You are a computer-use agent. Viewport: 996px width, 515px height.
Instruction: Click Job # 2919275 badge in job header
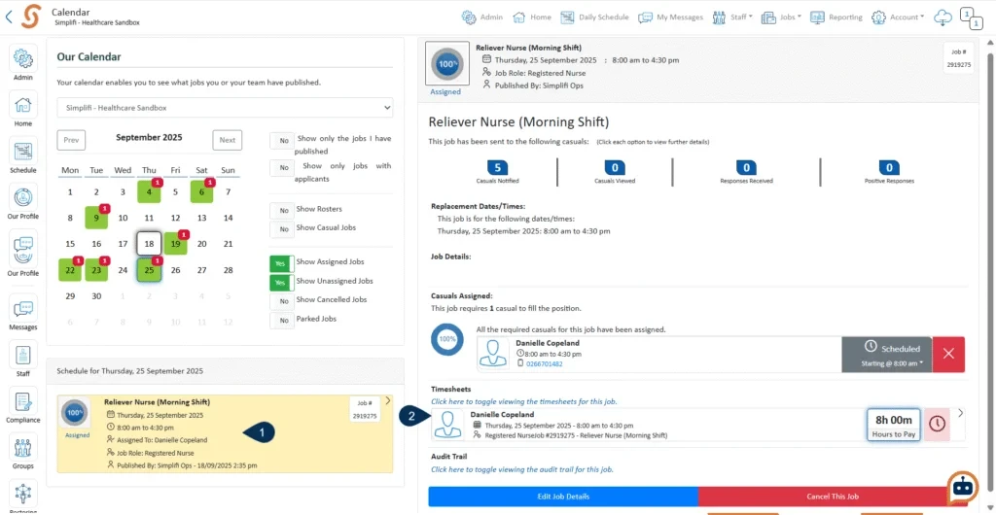click(x=958, y=57)
